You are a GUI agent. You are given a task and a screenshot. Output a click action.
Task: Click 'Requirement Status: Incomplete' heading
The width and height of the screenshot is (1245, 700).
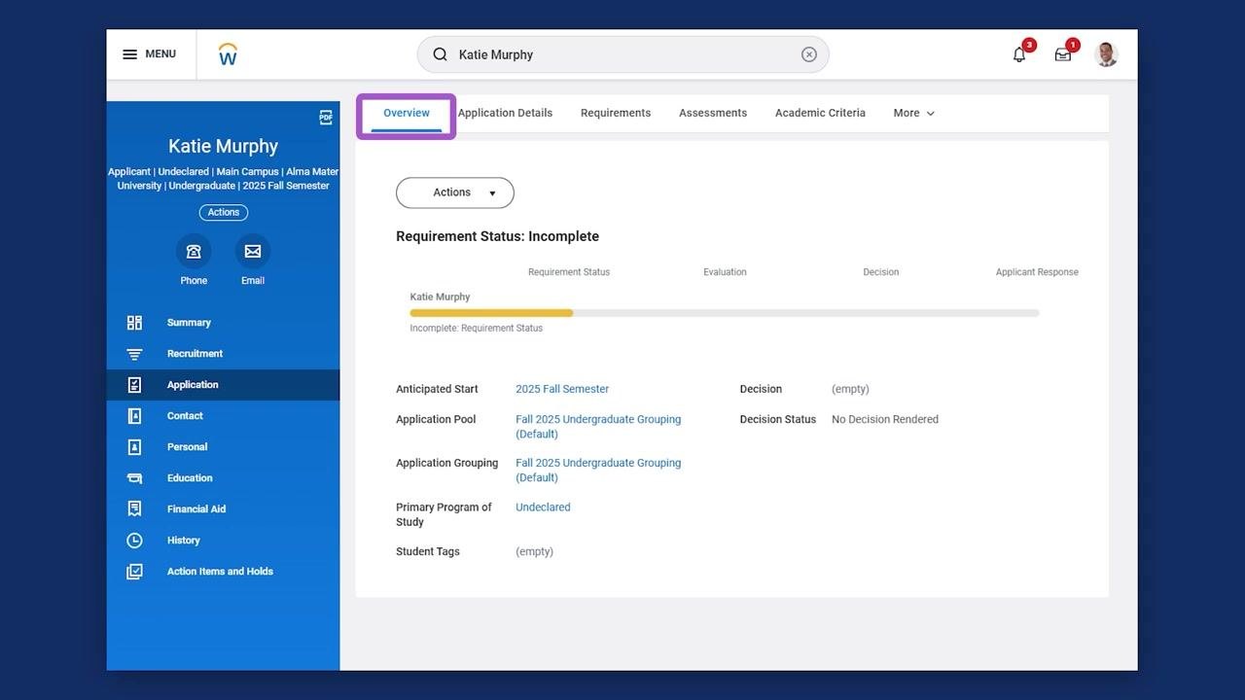(x=497, y=236)
